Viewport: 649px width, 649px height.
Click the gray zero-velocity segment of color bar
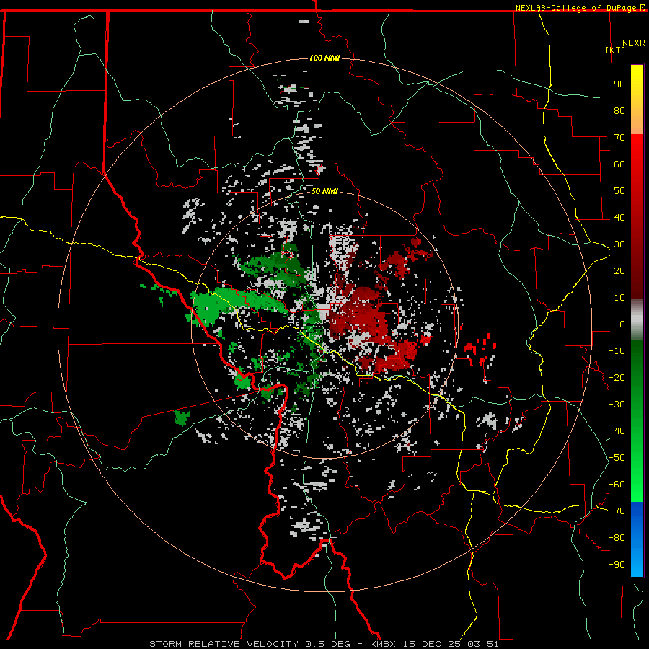coord(637,319)
